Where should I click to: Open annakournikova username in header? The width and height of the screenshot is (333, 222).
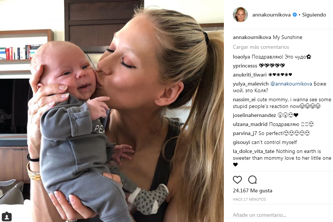click(x=271, y=15)
